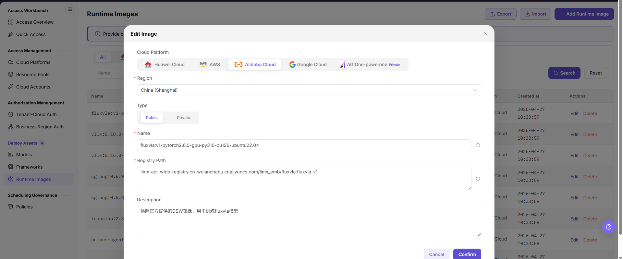
Task: Set image Type to Public
Action: coord(152,118)
